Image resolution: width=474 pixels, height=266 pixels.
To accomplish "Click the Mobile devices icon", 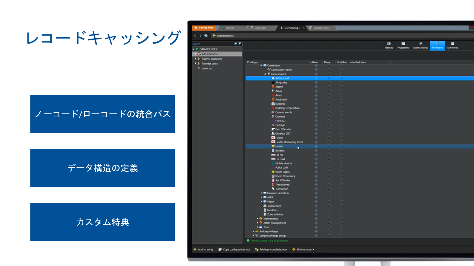I will (x=273, y=163).
